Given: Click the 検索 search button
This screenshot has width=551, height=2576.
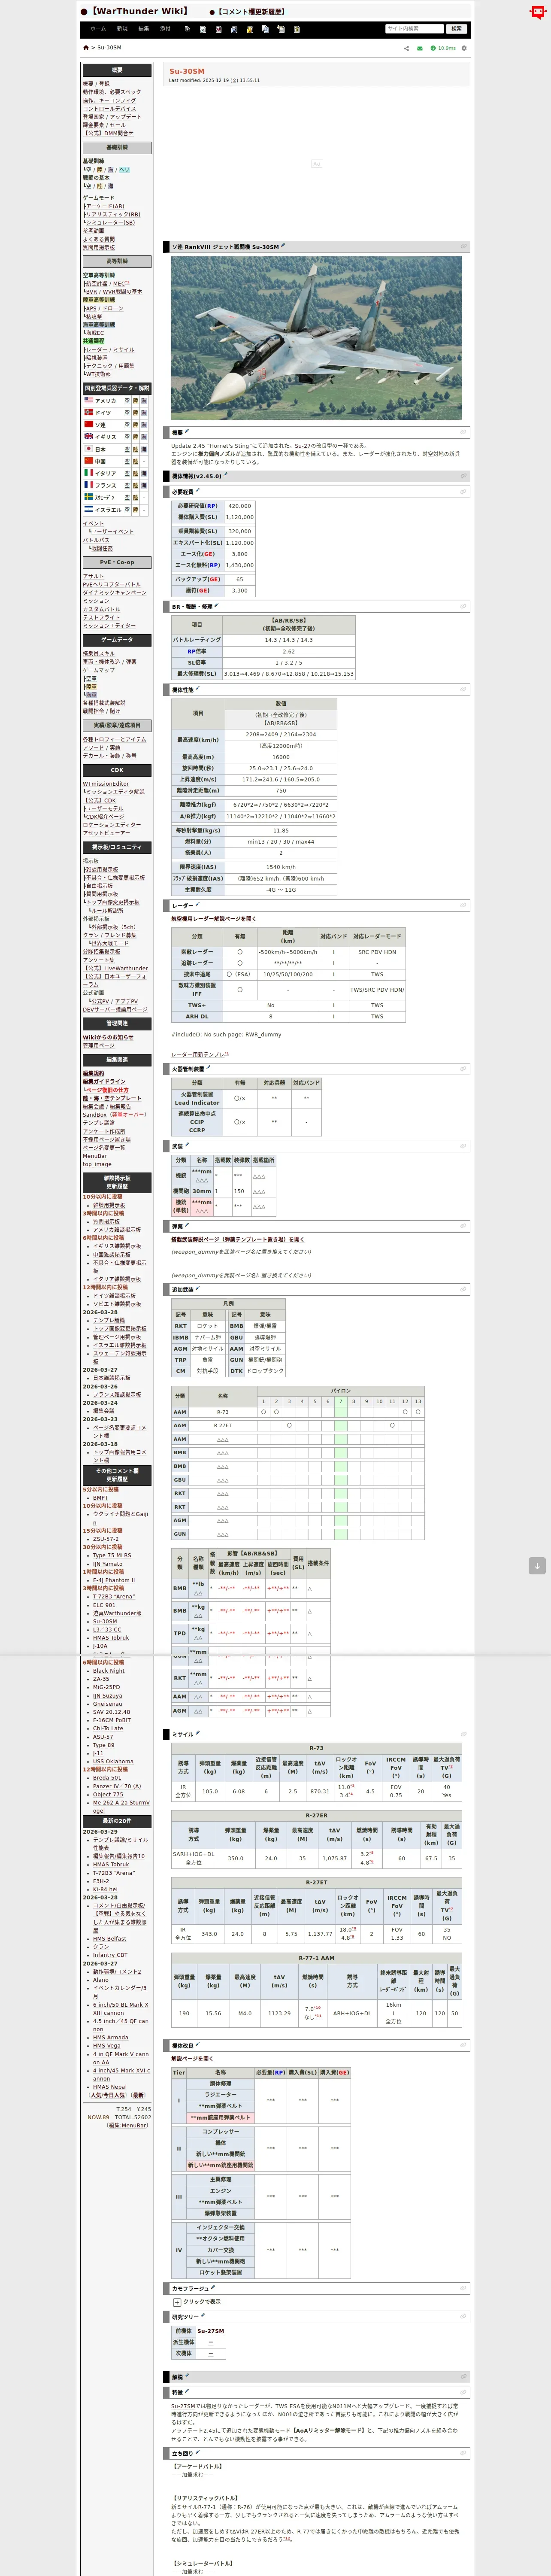Looking at the screenshot, I should [x=456, y=28].
